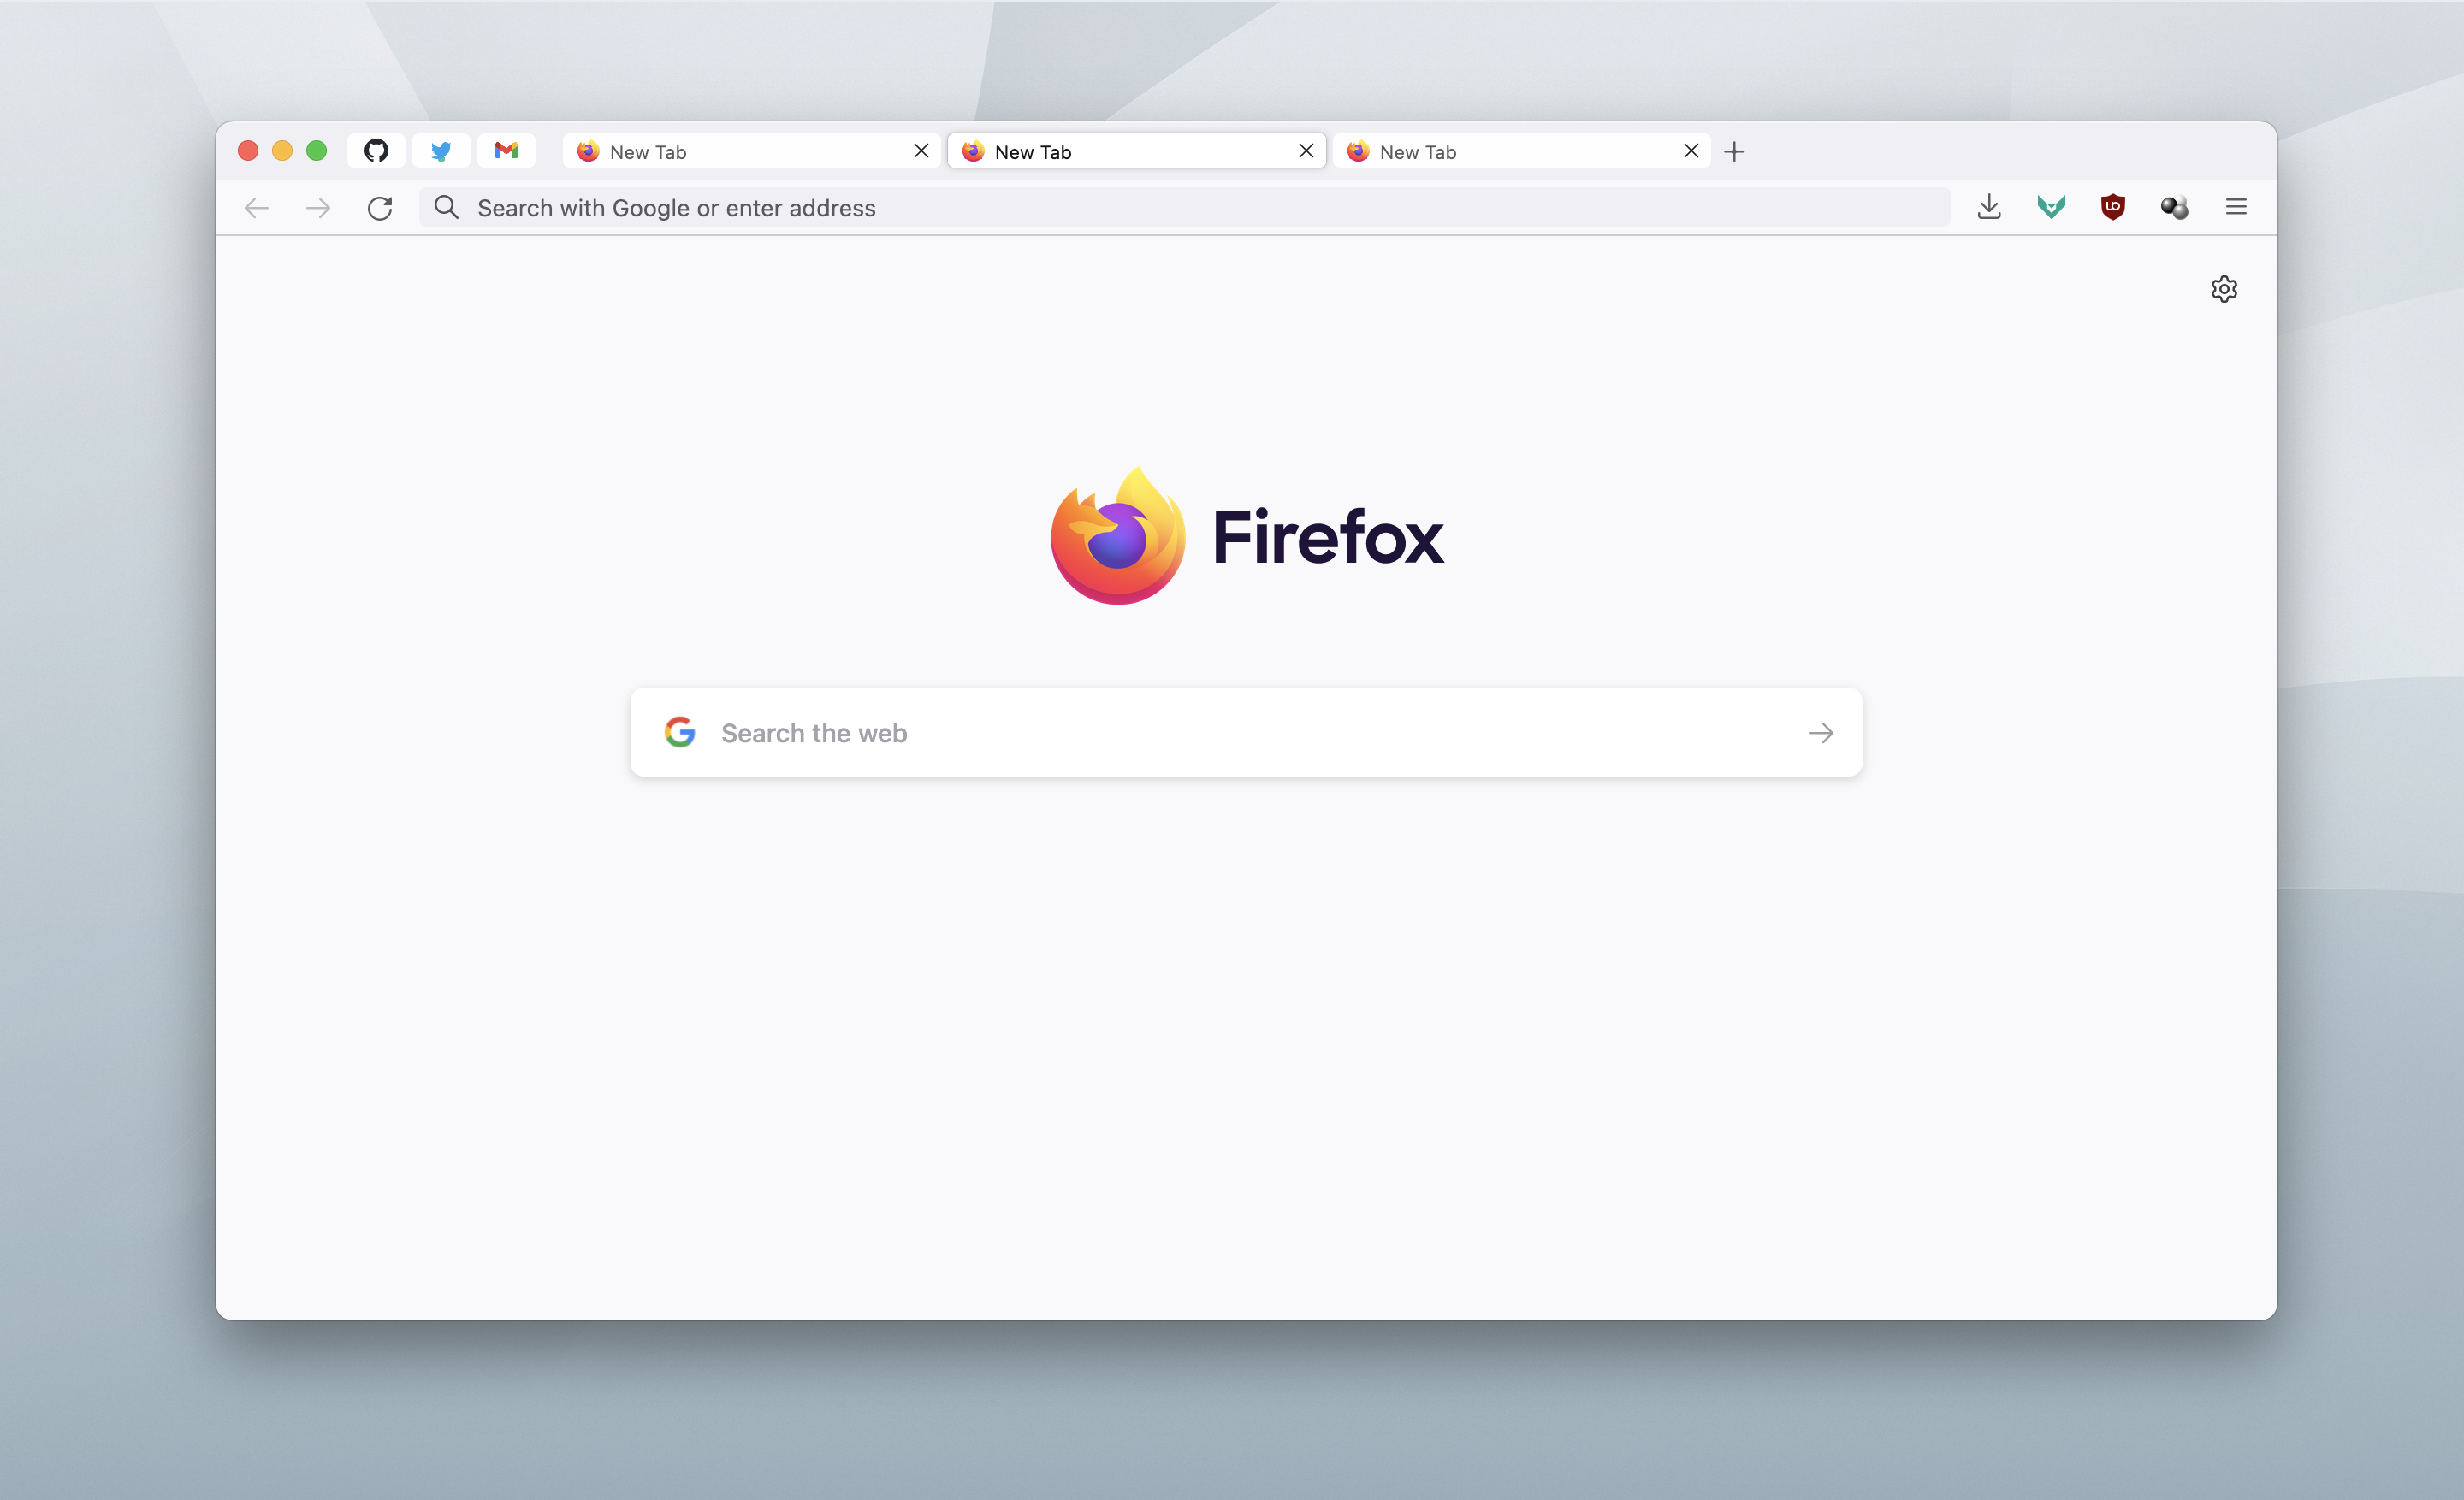Click the Search the web box

click(x=1246, y=733)
